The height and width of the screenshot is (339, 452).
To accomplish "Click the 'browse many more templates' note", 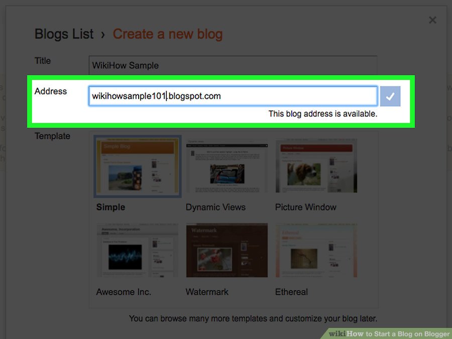I will (253, 318).
